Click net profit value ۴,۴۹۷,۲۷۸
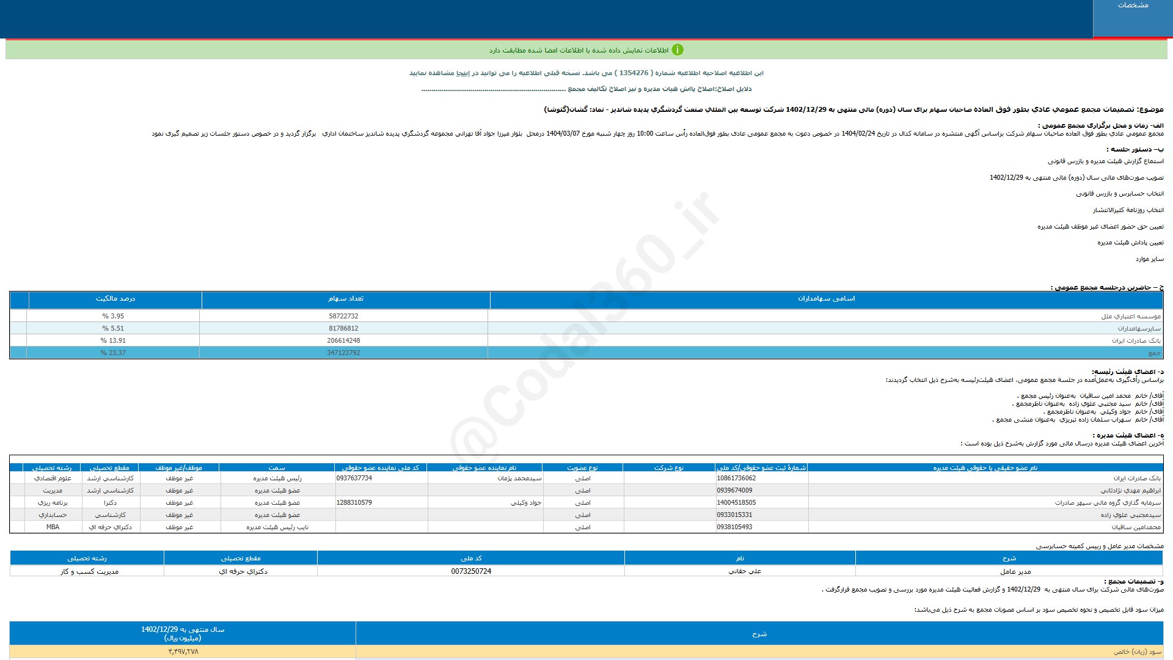Image resolution: width=1173 pixels, height=660 pixels. pos(183,652)
